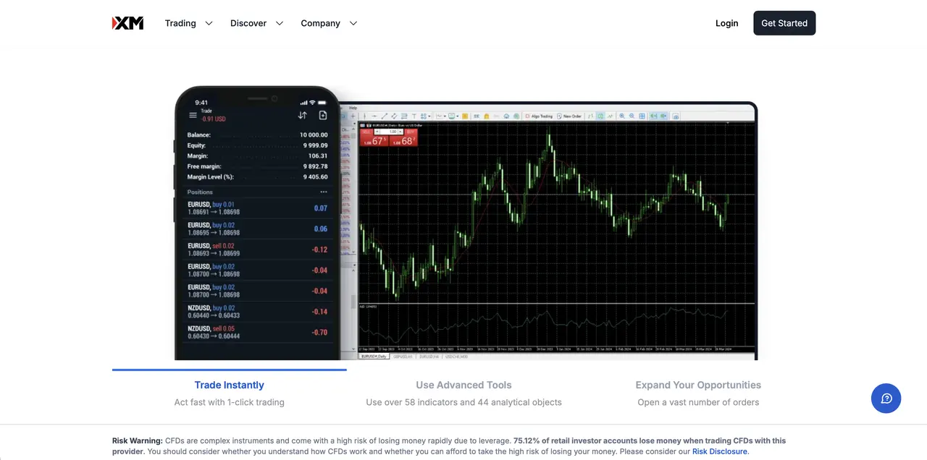Click the bold Risk Warning label
Image resolution: width=927 pixels, height=460 pixels.
tap(138, 440)
